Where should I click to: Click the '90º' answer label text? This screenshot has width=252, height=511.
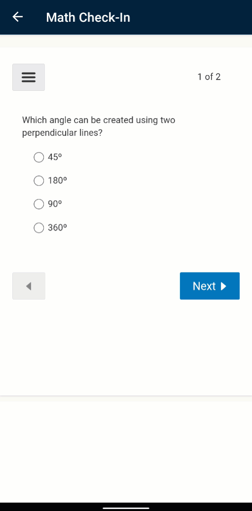tap(55, 204)
